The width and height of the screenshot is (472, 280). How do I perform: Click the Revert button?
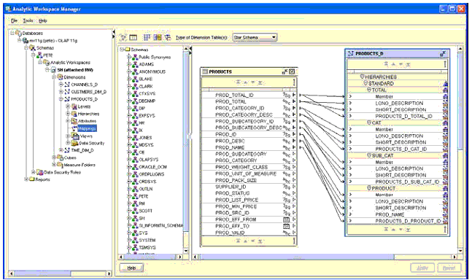[449, 268]
